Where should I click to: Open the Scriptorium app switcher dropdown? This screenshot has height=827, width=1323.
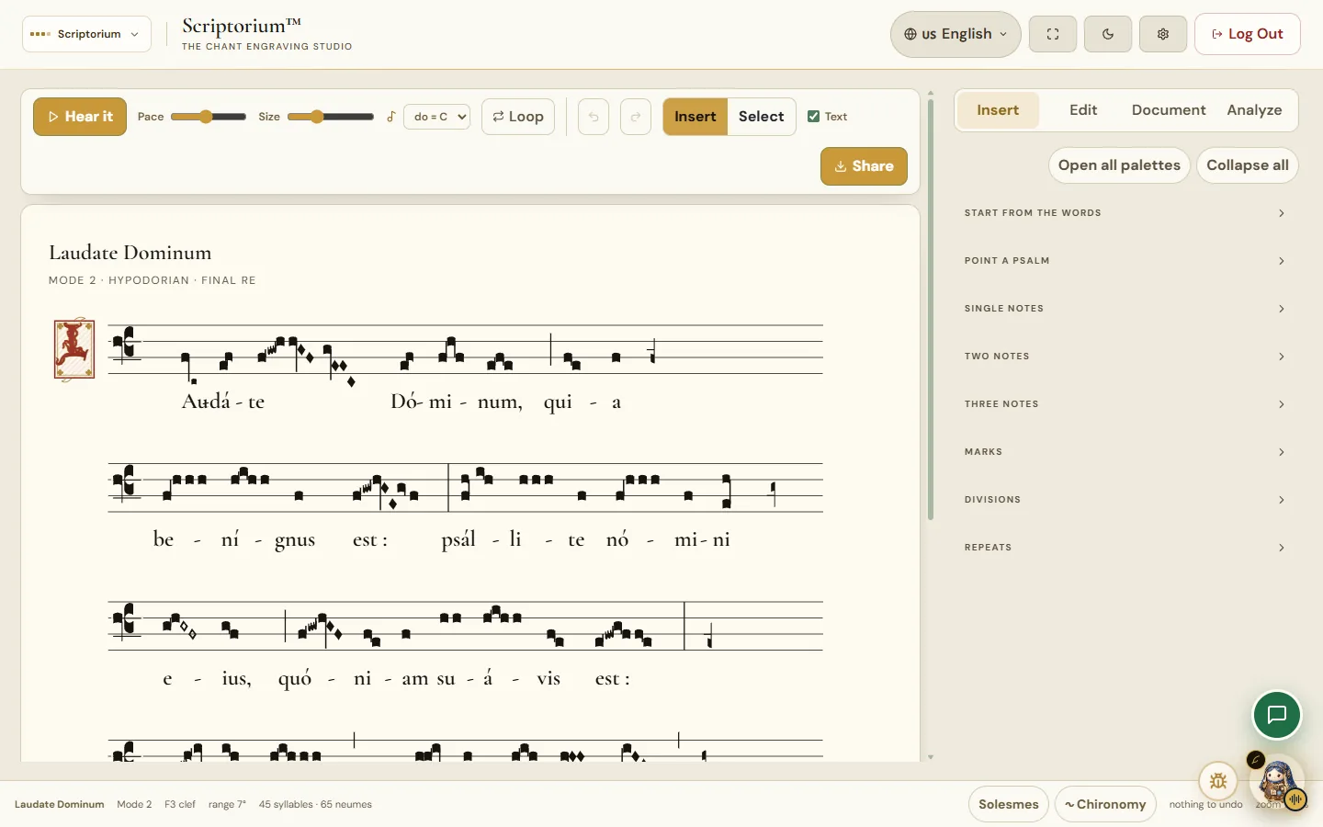click(86, 34)
